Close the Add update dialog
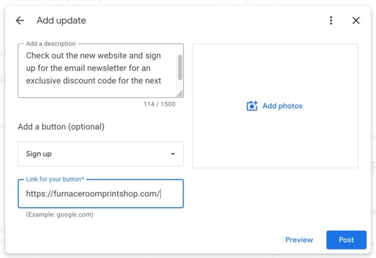376x258 pixels. (x=356, y=21)
